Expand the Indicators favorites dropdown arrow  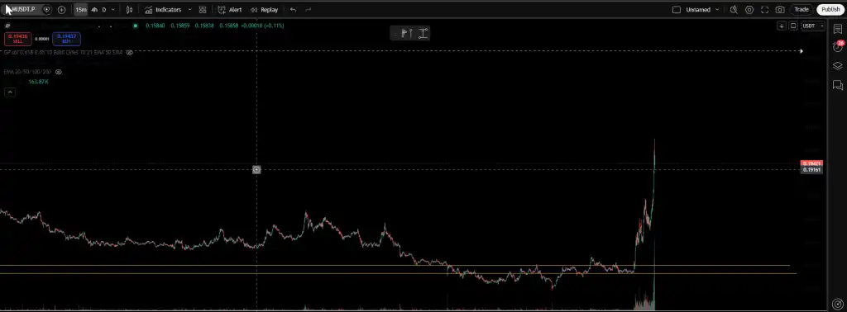[x=189, y=10]
